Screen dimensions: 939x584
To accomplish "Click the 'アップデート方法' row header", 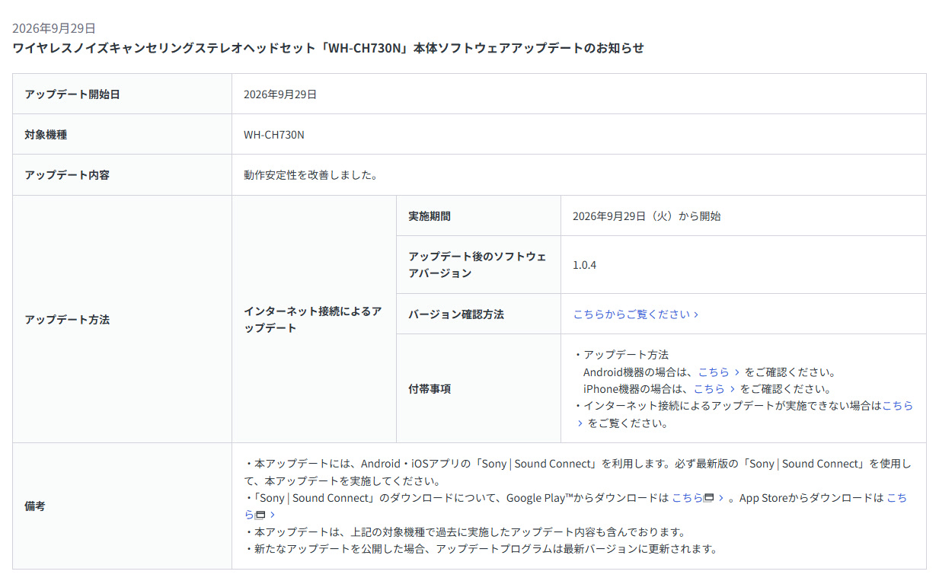I will 122,319.
